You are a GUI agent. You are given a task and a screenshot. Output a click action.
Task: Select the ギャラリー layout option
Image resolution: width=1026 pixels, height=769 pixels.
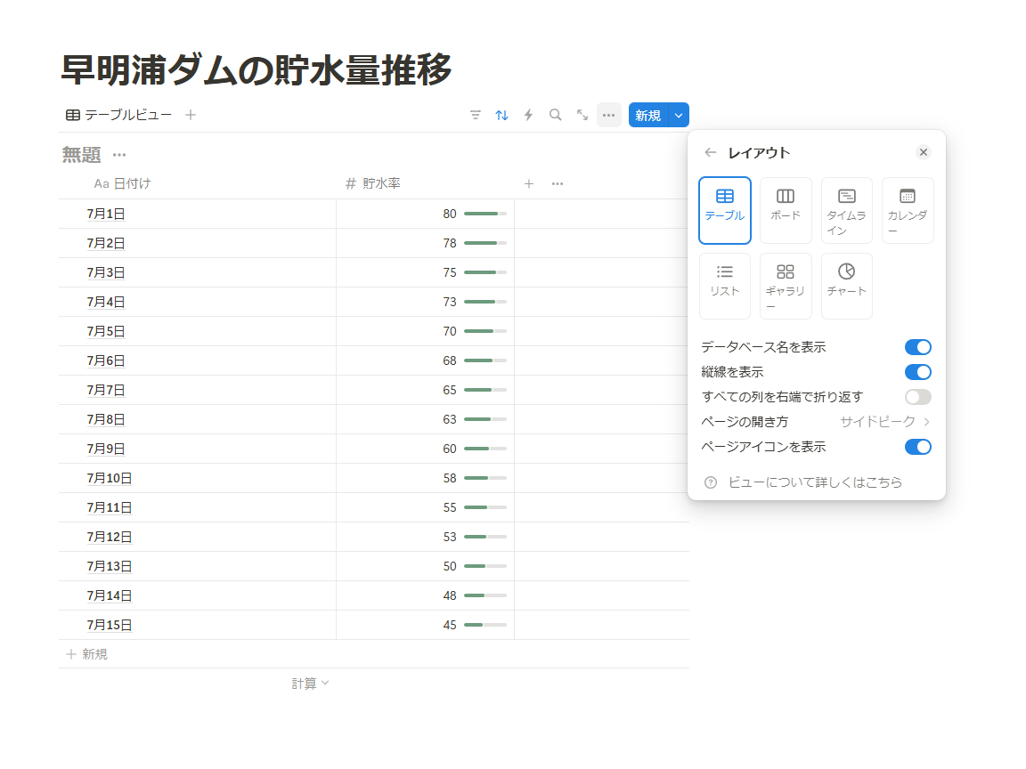[x=786, y=286]
